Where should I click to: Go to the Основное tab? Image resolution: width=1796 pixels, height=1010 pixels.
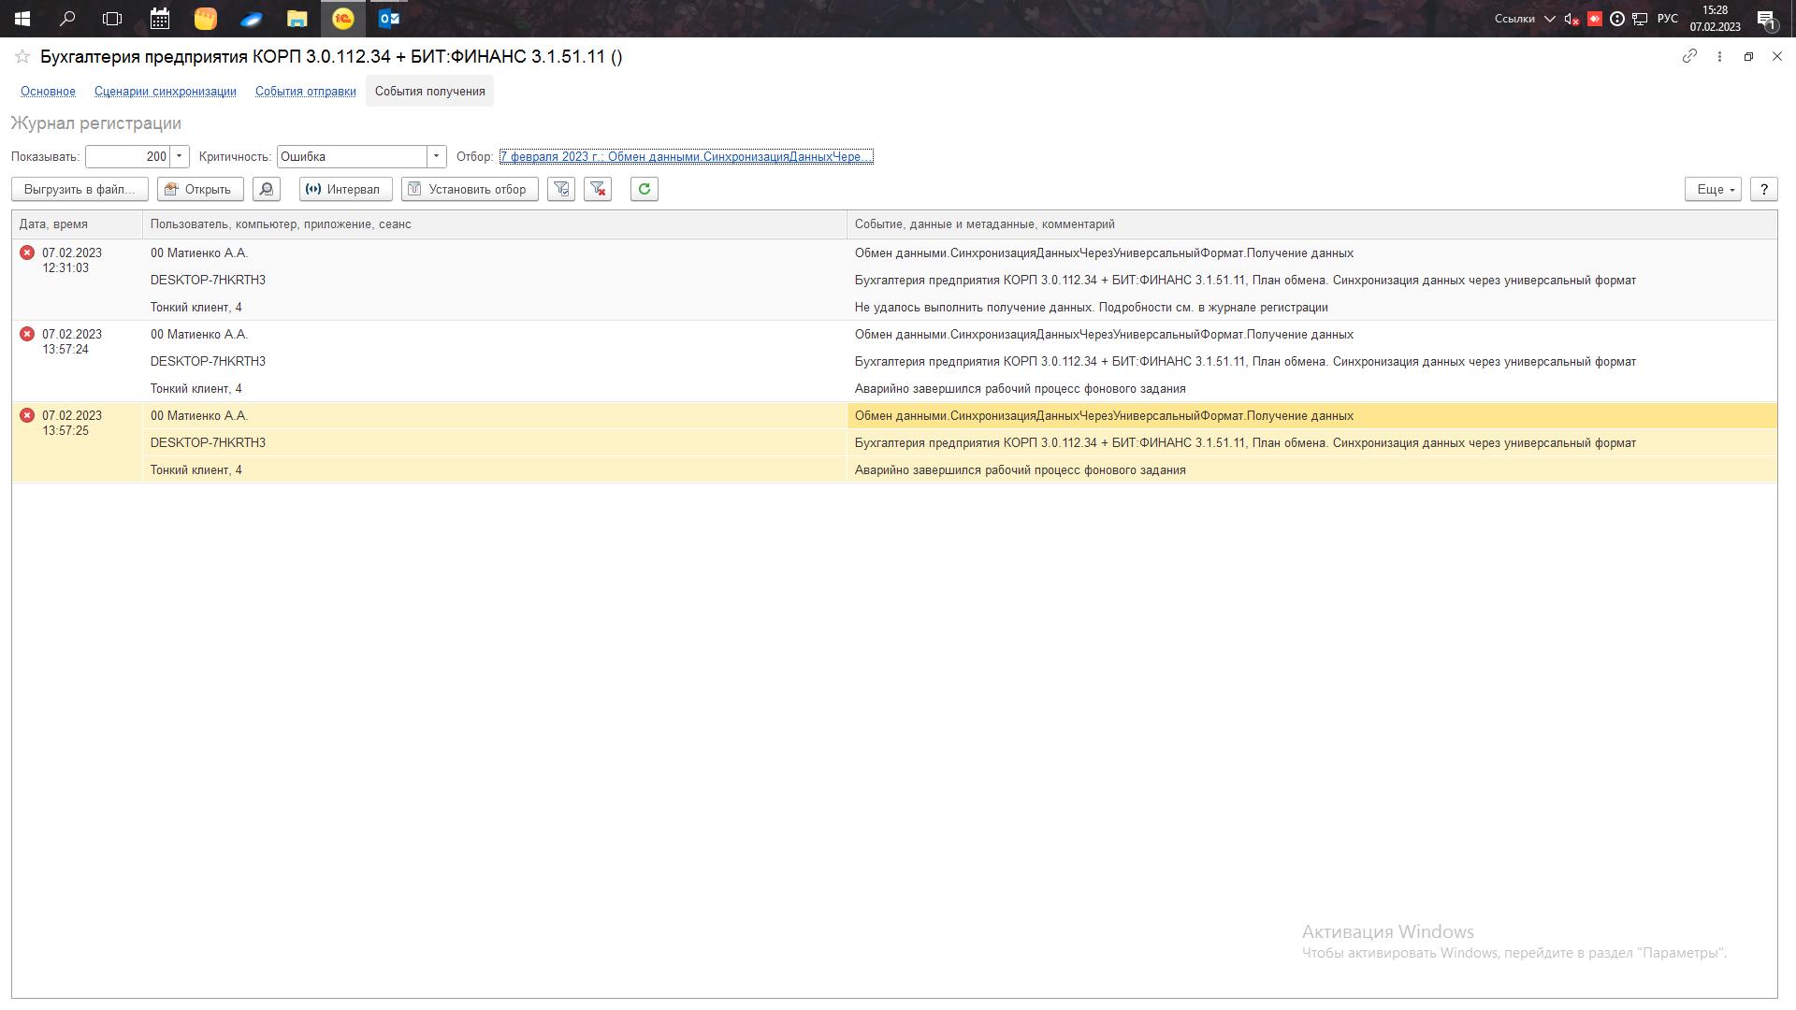click(48, 92)
